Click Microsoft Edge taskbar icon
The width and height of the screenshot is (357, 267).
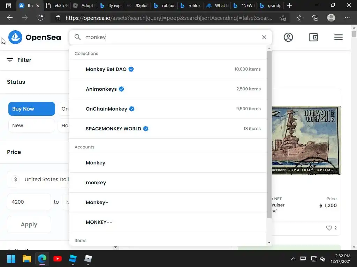42,259
